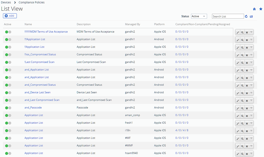This screenshot has width=264, height=157.
Task: Refresh the compliance policy list
Action: (x=246, y=16)
